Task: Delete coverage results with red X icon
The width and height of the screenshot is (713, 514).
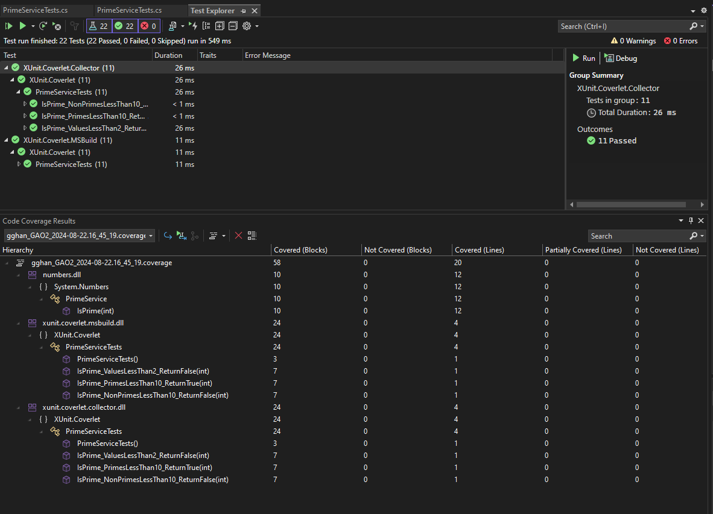Action: (238, 236)
